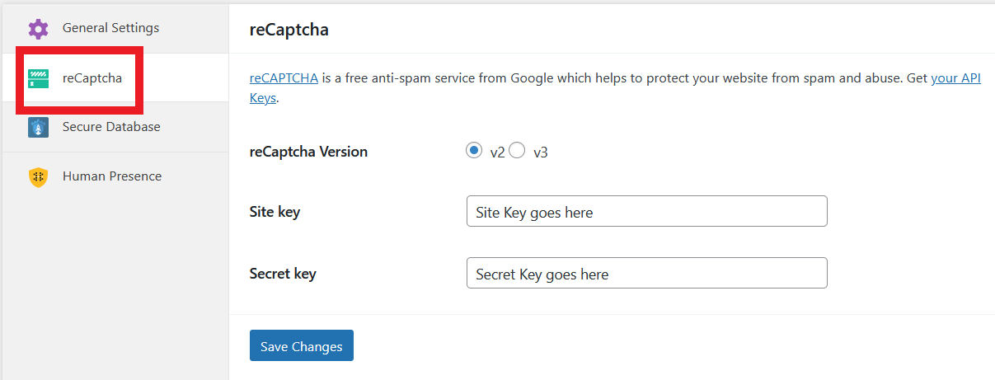
Task: Click the v3 label text
Action: tap(541, 152)
